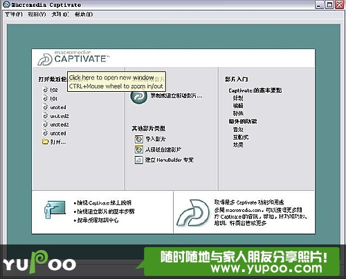Open the 音效 audio tutorial link

238,129
